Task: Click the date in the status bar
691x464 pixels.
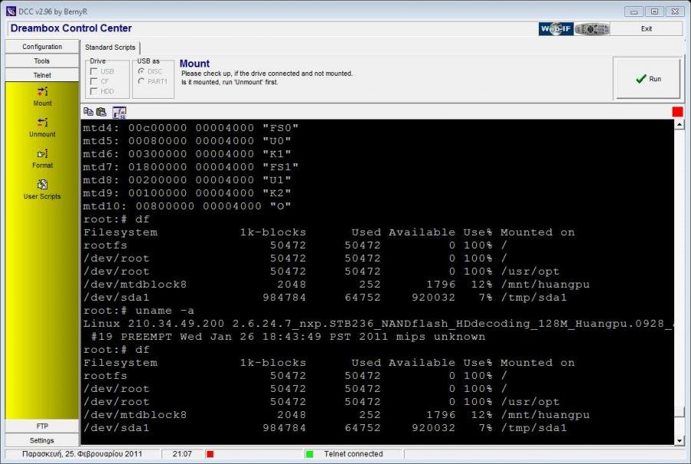Action: (x=82, y=454)
